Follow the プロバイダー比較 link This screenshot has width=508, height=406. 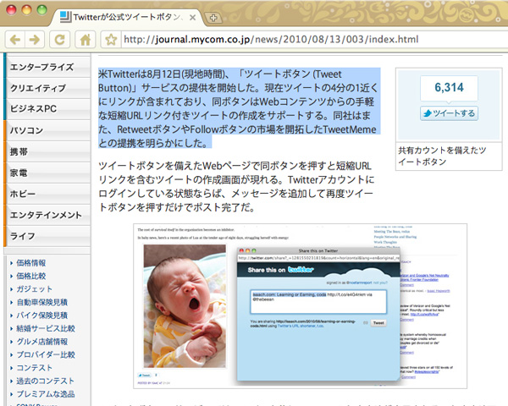[46, 354]
